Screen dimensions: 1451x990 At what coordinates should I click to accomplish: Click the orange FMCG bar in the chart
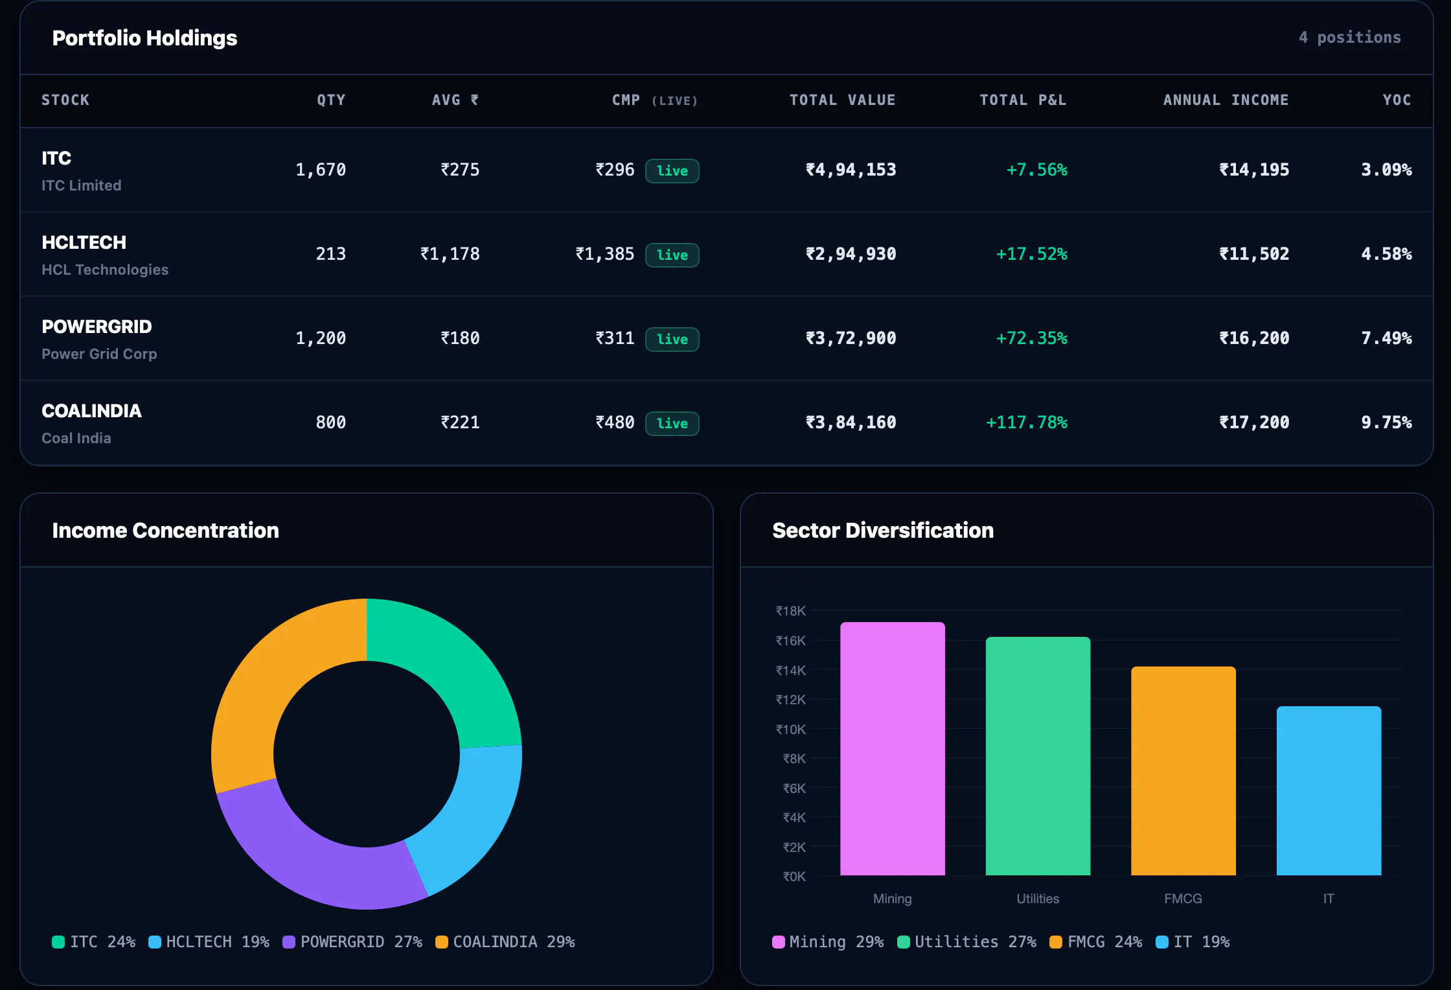pos(1183,771)
